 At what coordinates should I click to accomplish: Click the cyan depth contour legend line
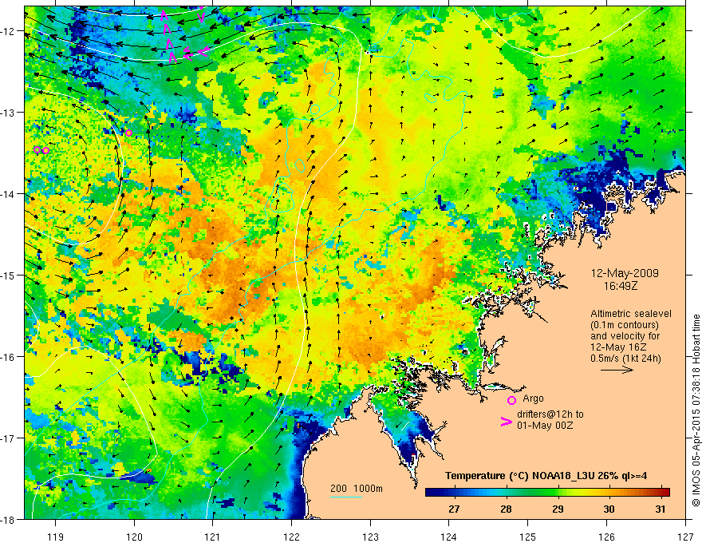point(346,497)
